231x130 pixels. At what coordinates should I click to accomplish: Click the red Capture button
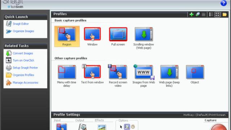pos(219,127)
